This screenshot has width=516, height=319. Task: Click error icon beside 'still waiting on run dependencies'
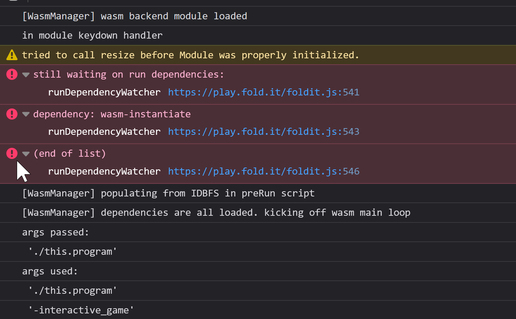point(12,75)
